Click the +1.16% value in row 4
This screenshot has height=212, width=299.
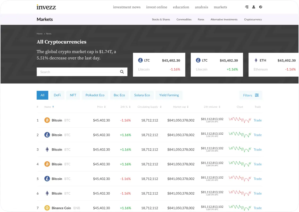[126, 164]
